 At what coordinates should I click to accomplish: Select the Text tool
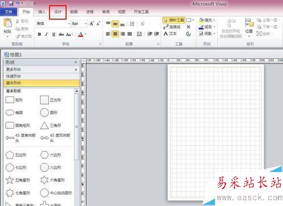coord(170,34)
